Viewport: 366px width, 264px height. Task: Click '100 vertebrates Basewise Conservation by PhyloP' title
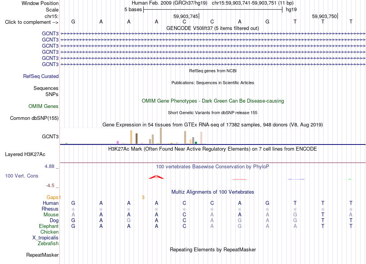coord(213,166)
